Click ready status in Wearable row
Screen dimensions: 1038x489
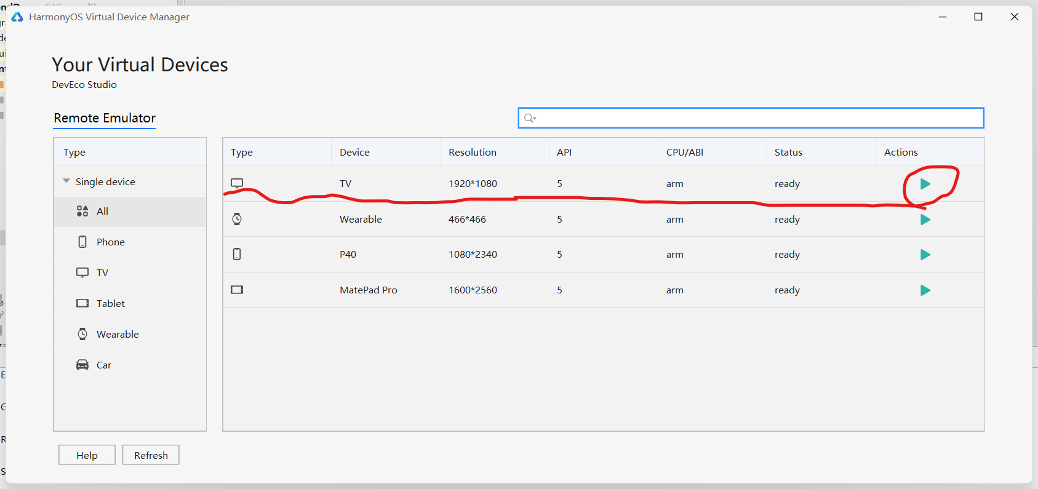787,220
